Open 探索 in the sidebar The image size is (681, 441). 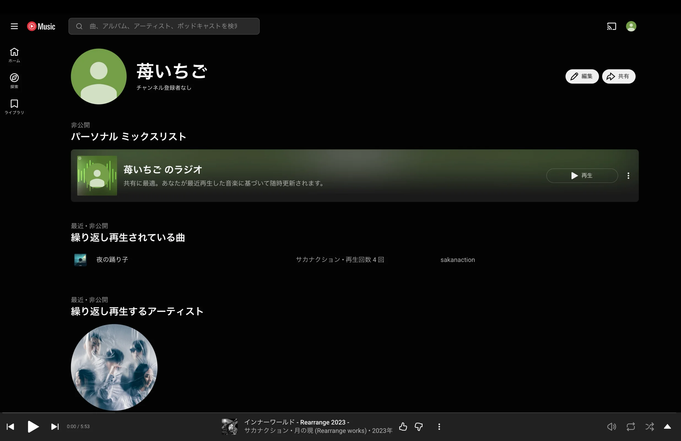point(14,81)
